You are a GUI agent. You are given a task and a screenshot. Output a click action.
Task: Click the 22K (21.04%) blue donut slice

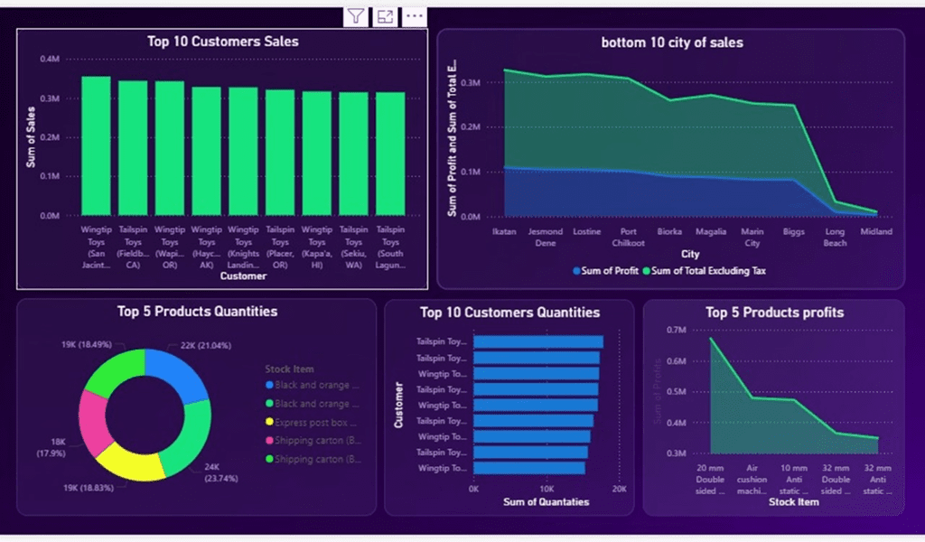[x=177, y=374]
